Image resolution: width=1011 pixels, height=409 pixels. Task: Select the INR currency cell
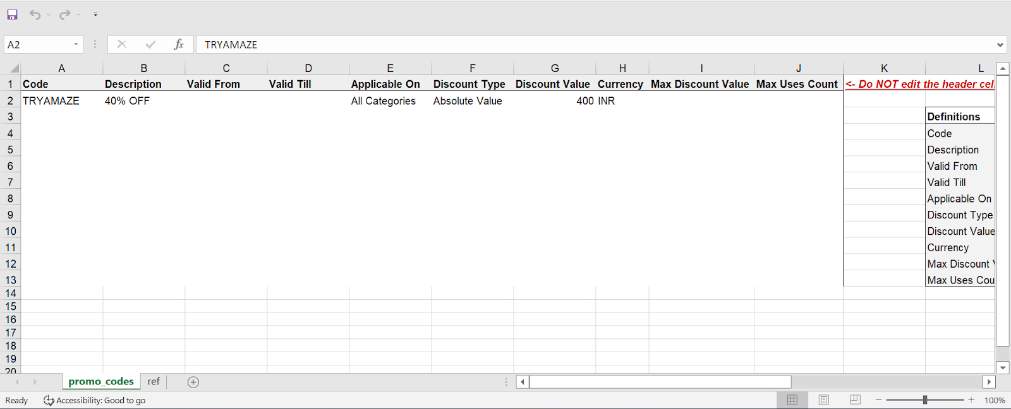[x=622, y=100]
